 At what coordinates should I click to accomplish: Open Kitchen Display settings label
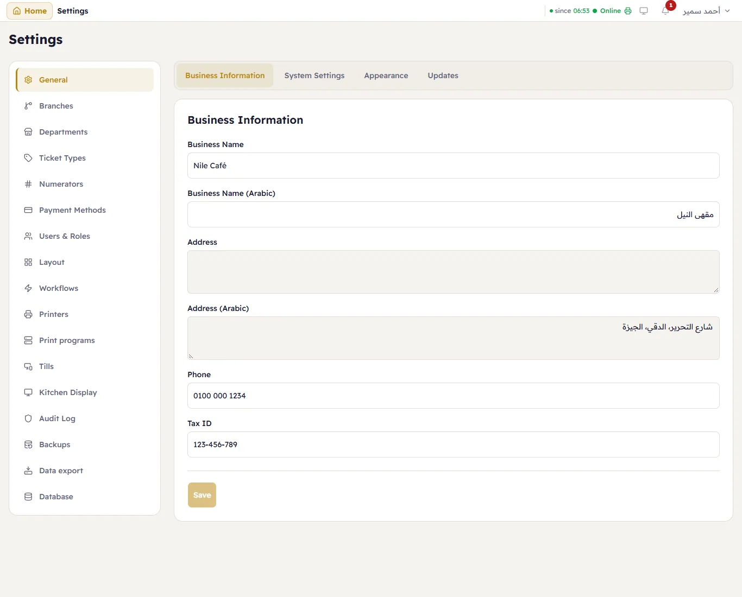click(x=68, y=392)
